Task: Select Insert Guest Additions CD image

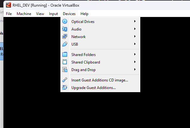Action: pyautogui.click(x=100, y=80)
